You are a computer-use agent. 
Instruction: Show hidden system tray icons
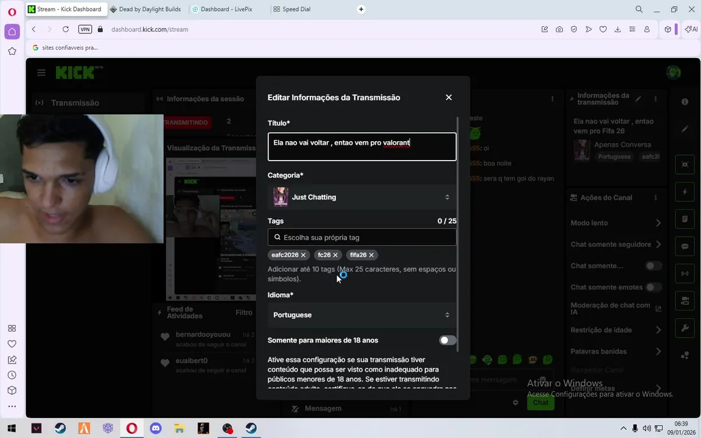pyautogui.click(x=623, y=428)
